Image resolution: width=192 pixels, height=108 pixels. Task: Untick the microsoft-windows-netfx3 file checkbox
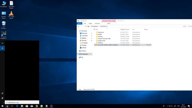click(x=95, y=45)
